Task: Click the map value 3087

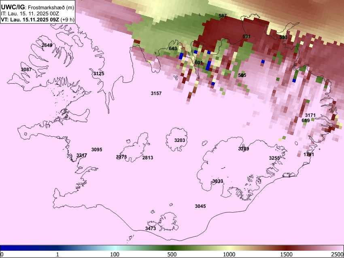Action: [26, 70]
